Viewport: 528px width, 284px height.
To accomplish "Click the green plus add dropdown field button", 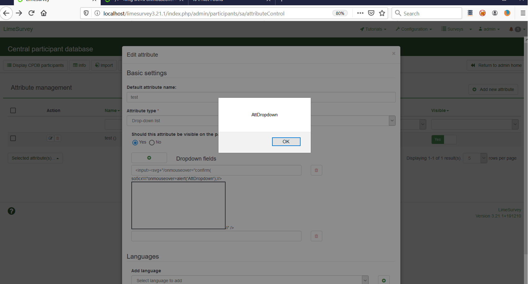I will pos(149,158).
